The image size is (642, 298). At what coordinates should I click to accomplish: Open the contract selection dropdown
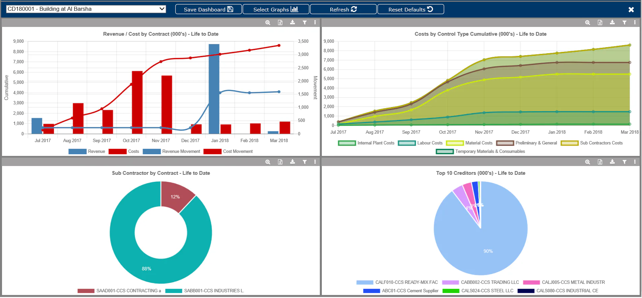point(86,9)
